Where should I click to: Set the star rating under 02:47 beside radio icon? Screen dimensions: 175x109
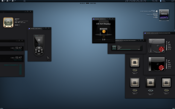(17, 25)
